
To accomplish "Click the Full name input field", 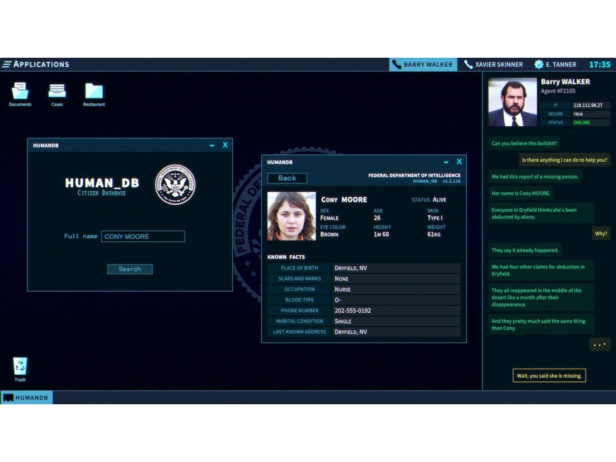I will coord(143,236).
